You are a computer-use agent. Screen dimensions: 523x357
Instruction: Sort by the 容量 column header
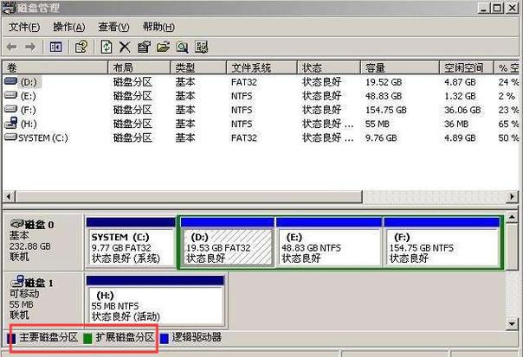(400, 67)
